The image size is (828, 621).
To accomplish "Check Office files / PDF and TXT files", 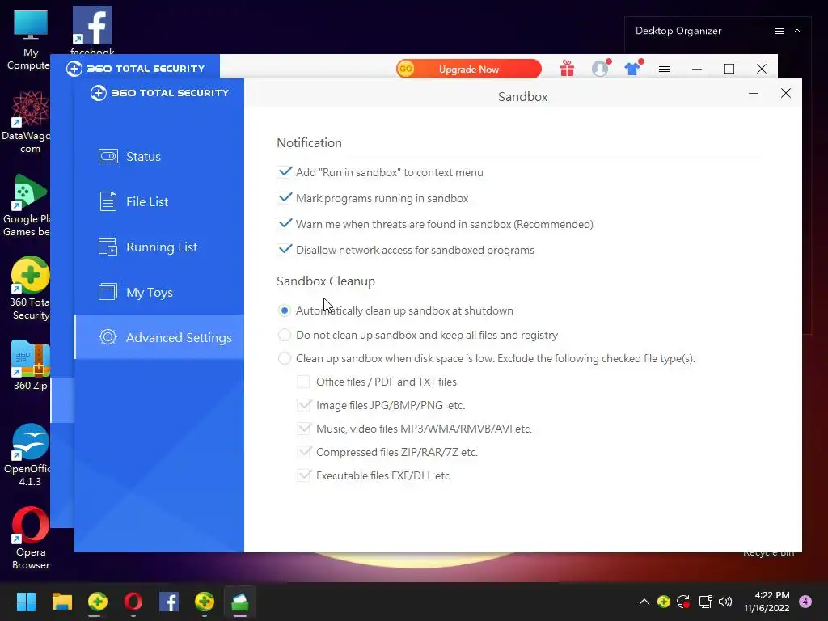I will (x=304, y=382).
